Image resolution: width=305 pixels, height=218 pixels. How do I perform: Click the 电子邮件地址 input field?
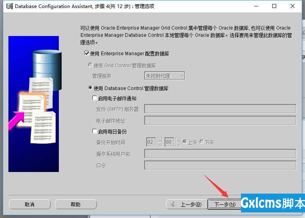coord(220,120)
